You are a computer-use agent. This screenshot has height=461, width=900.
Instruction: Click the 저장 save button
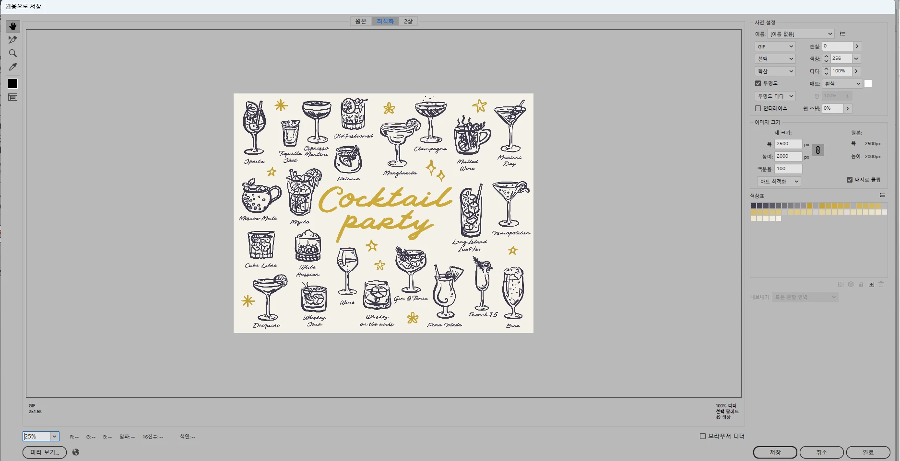click(x=775, y=452)
